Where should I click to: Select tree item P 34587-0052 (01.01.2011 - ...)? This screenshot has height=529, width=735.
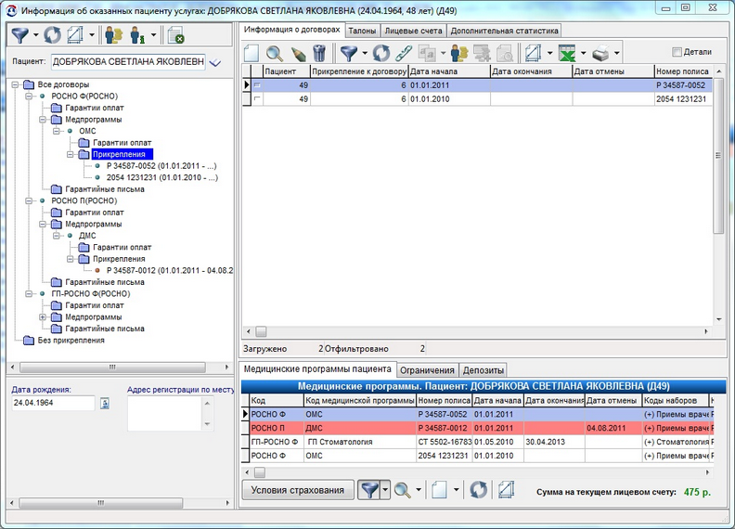tap(161, 166)
